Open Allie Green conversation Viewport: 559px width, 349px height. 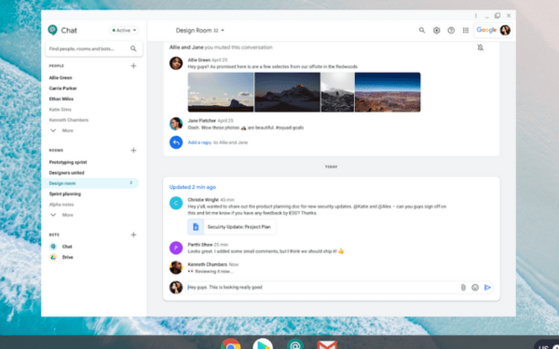click(x=61, y=77)
